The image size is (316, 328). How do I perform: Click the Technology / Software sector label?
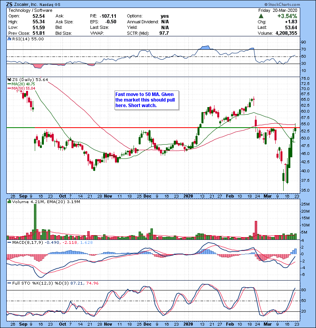(30, 10)
